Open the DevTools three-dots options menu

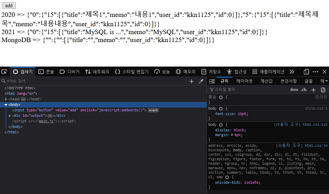pyautogui.click(x=315, y=72)
